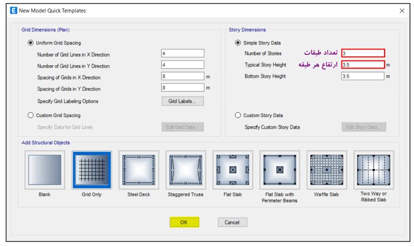Click the 'Bottom Story Height' label
The height and width of the screenshot is (246, 414).
pyautogui.click(x=265, y=76)
